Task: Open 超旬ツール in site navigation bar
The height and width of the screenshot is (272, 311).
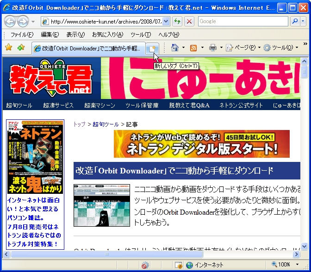Action: pos(19,105)
